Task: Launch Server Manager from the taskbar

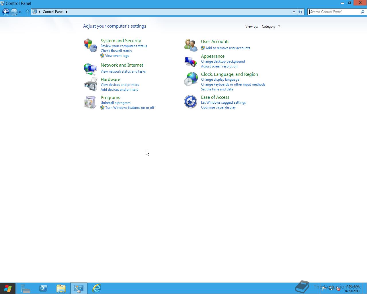Action: (26, 288)
